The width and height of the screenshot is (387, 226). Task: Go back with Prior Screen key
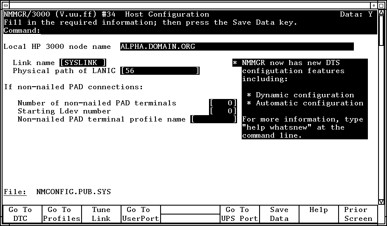358,214
